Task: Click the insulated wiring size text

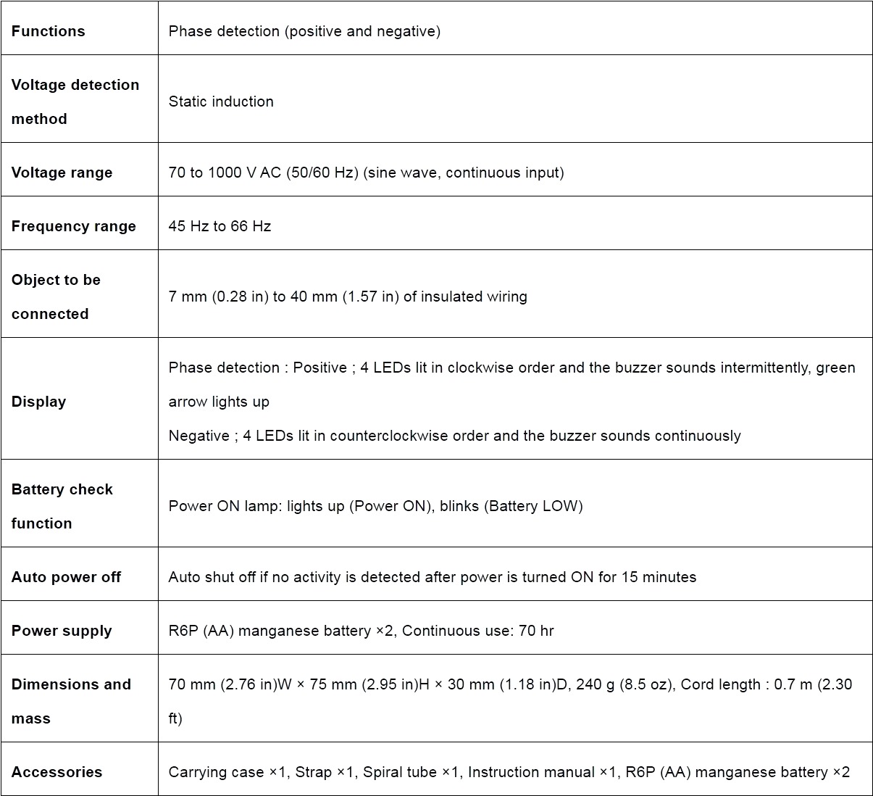Action: click(348, 297)
